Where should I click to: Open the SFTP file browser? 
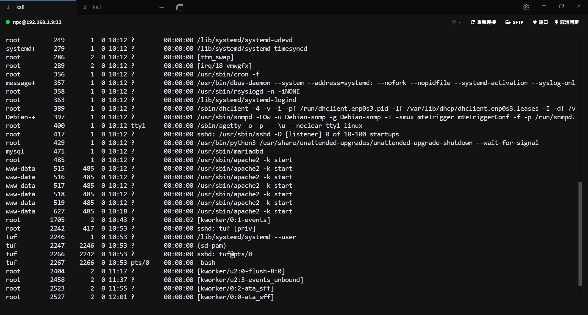pos(514,22)
